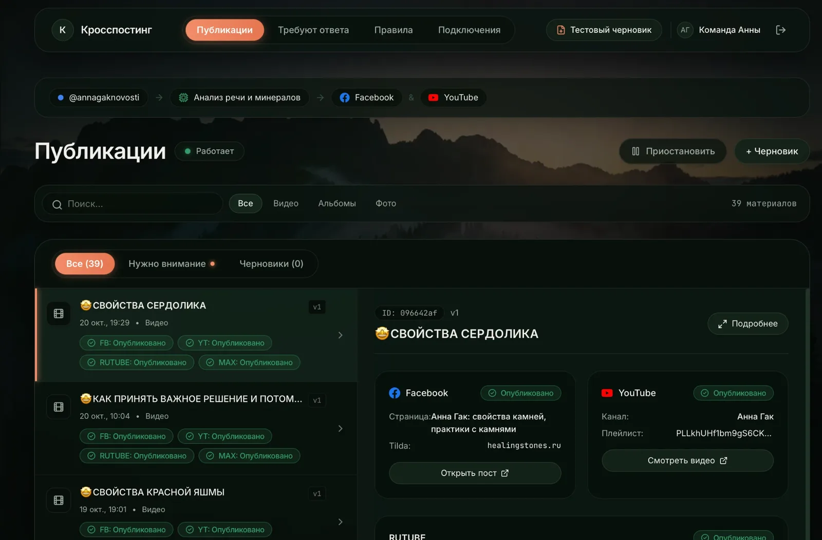This screenshot has height=540, width=822.
Task: Click Смотреть видео for YouTube
Action: (x=687, y=461)
